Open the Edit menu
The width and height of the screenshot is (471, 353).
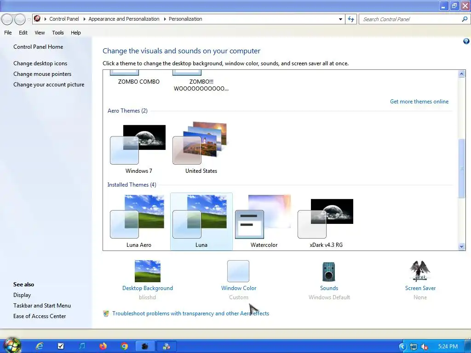click(x=23, y=33)
